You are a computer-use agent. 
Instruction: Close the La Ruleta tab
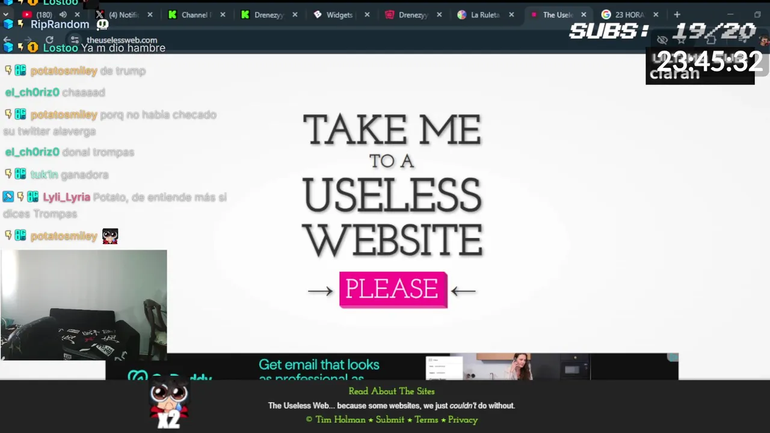[x=511, y=14]
